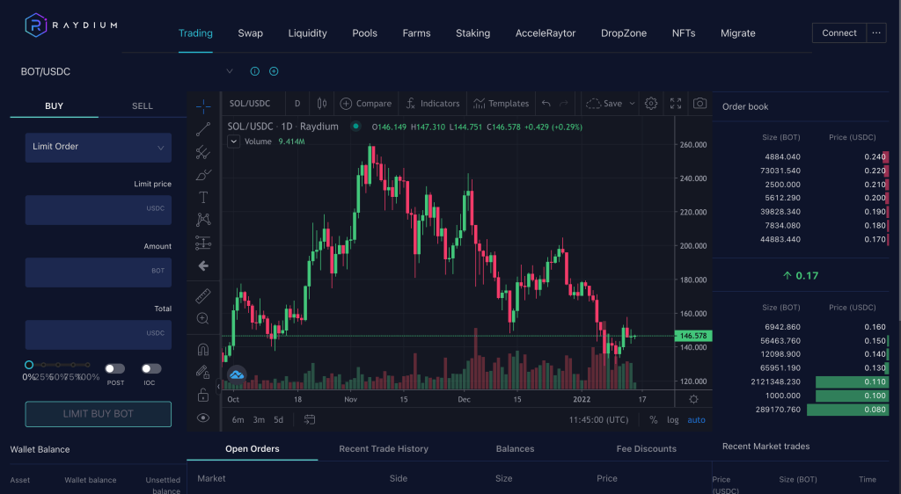Select the Text annotation tool
901x494 pixels.
pyautogui.click(x=203, y=197)
